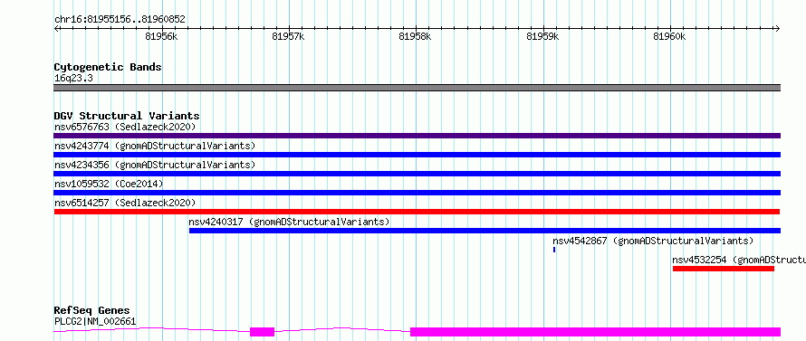Click the 81957k ruler tick label
Screen dimensions: 806x341
[x=288, y=36]
